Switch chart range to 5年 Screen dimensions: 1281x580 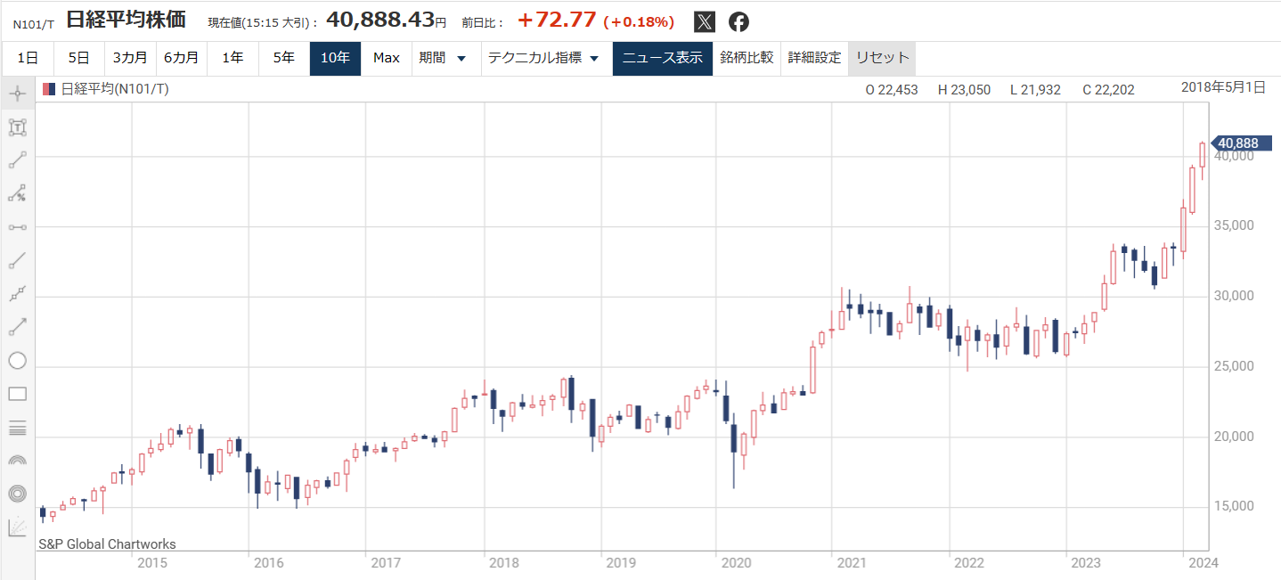tap(283, 58)
